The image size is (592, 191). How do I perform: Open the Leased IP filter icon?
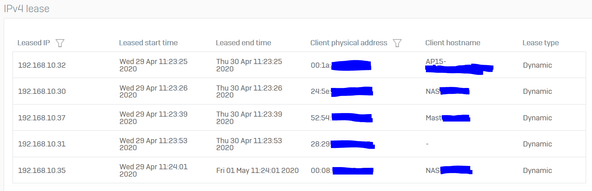point(60,43)
